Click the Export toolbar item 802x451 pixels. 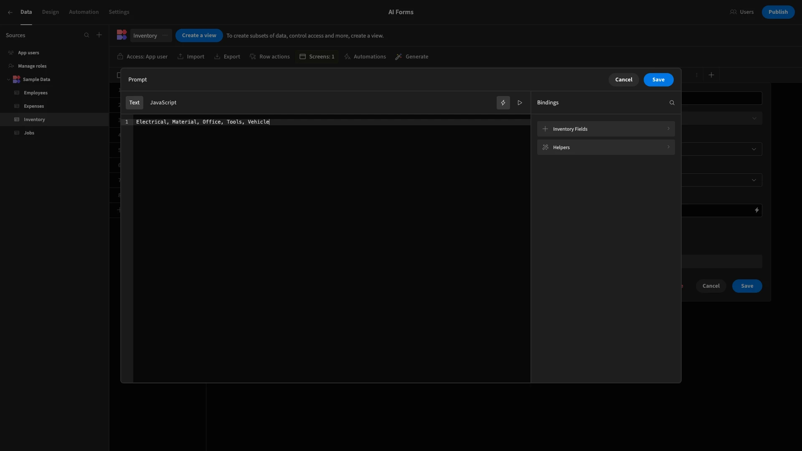click(x=227, y=57)
